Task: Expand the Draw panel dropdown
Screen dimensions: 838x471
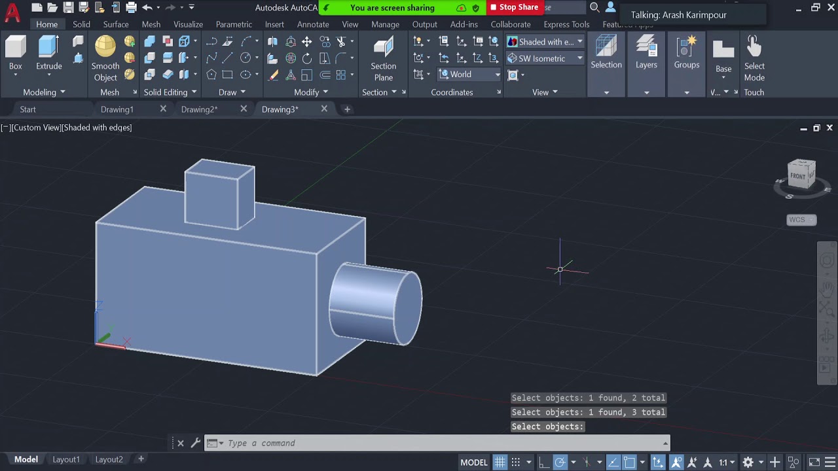Action: click(232, 92)
